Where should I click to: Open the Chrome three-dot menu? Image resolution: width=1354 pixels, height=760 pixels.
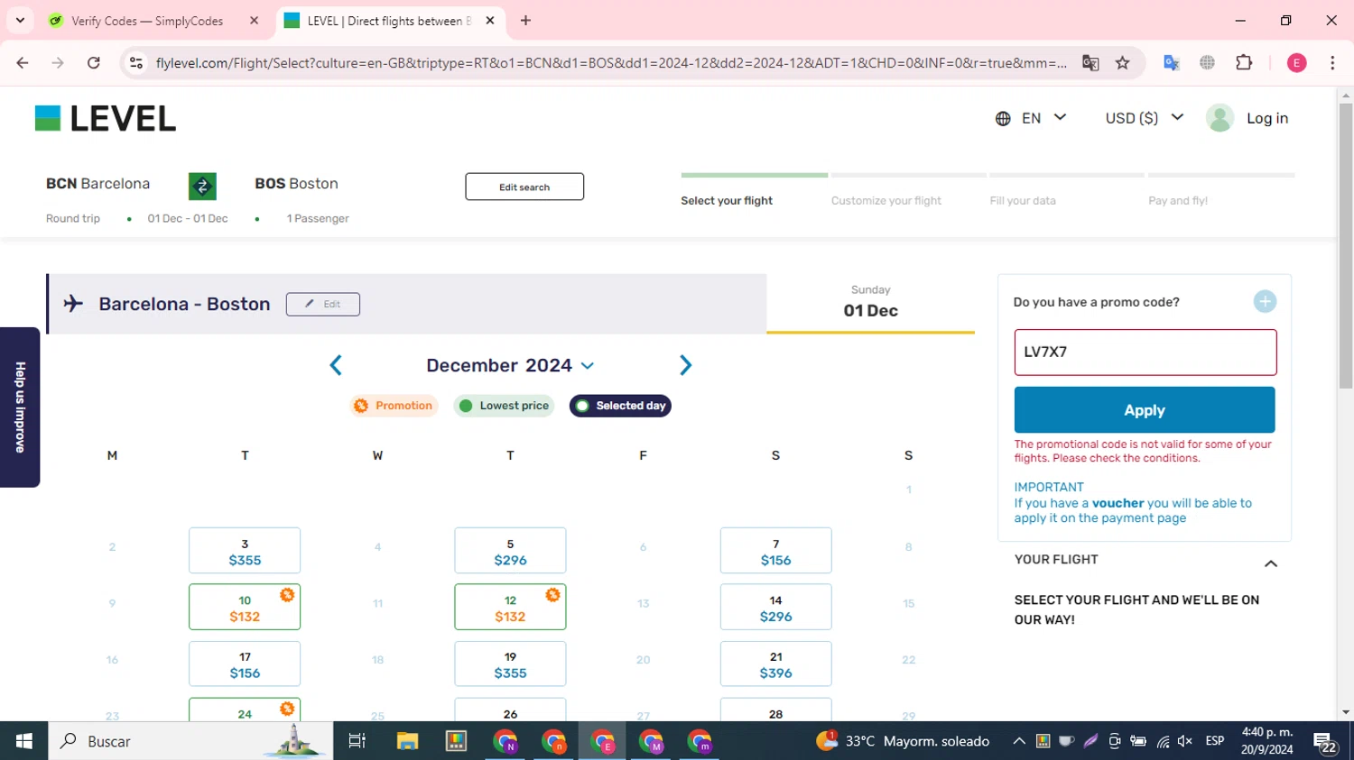(x=1332, y=62)
